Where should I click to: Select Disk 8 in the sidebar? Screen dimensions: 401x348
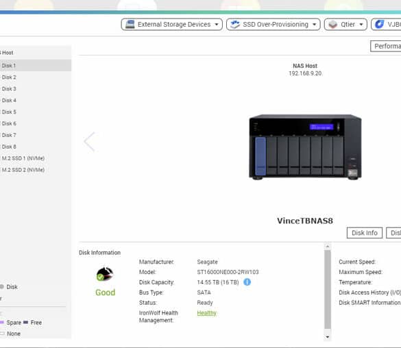pyautogui.click(x=36, y=147)
